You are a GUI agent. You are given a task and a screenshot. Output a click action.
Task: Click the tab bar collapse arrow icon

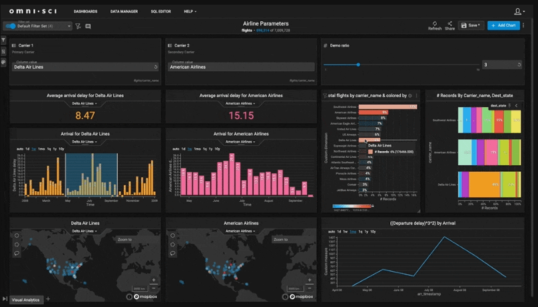pyautogui.click(x=5, y=299)
